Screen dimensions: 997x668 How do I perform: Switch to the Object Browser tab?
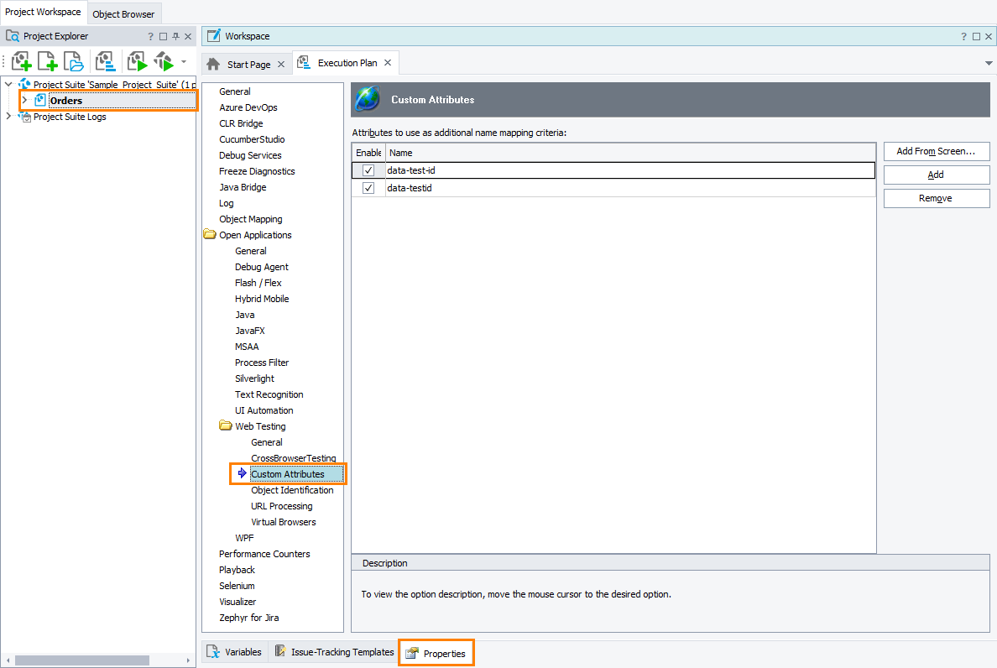123,13
